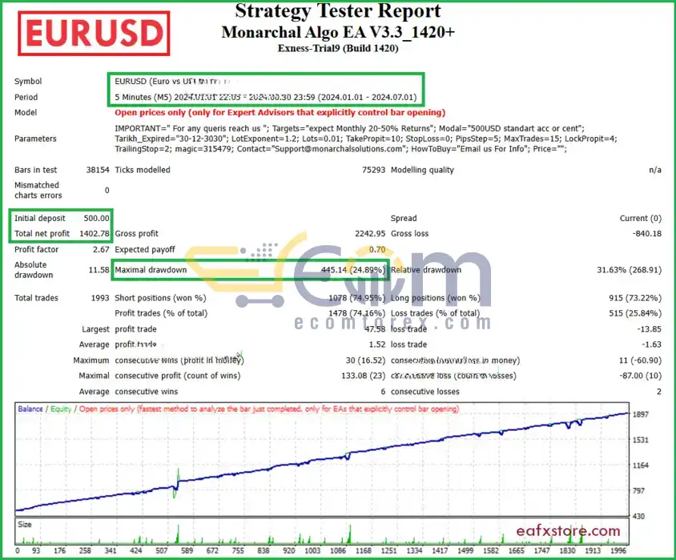Select the 'Strategy Tester Report' title
The width and height of the screenshot is (676, 560).
(337, 11)
